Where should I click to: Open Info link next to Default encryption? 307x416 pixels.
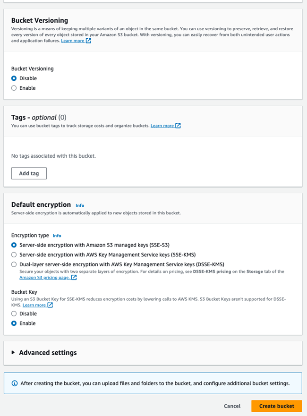coord(80,205)
